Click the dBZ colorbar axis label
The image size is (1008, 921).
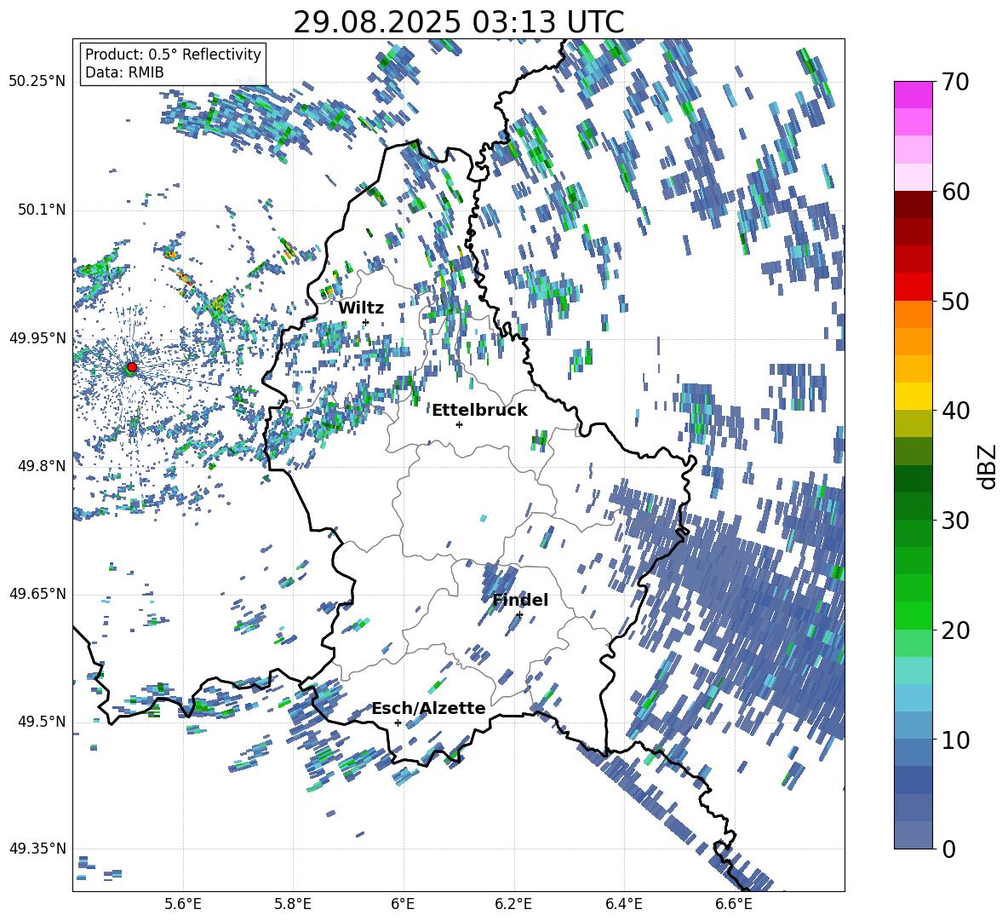[x=988, y=466]
